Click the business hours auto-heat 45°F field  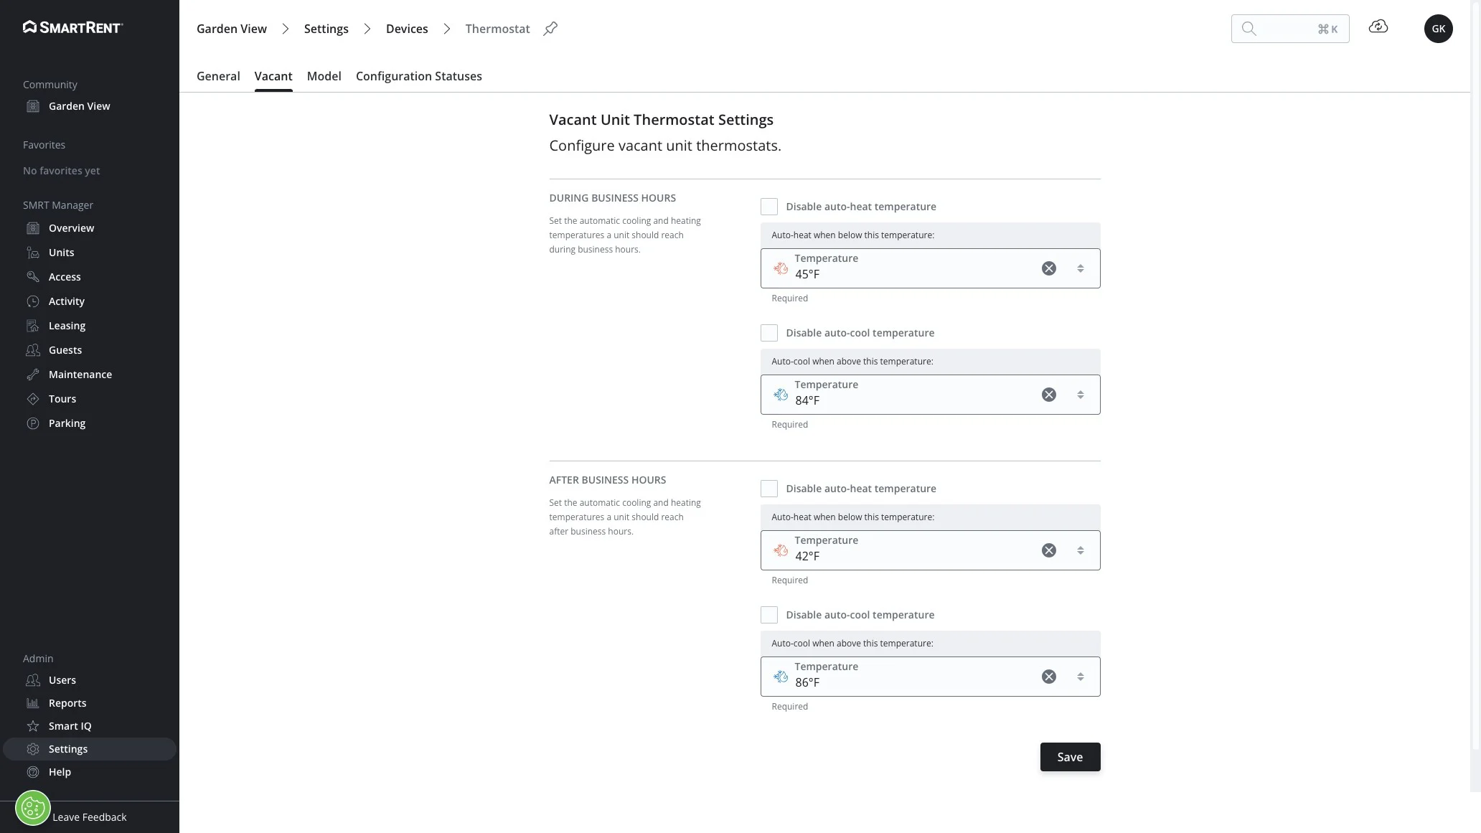coord(930,268)
